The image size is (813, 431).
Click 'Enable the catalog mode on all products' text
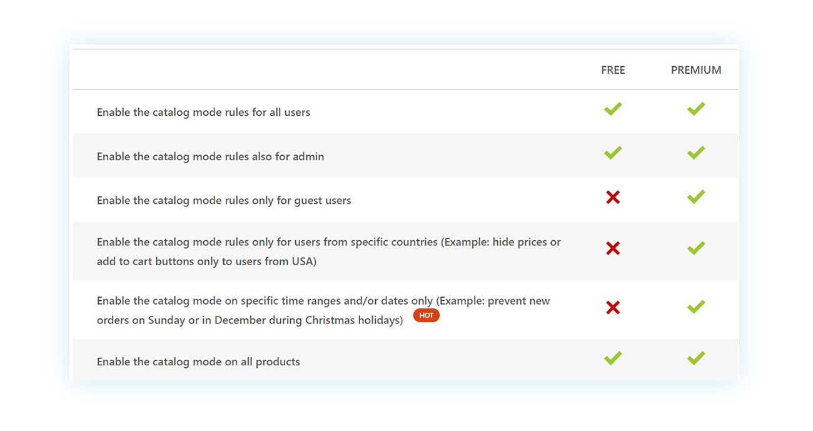(198, 362)
